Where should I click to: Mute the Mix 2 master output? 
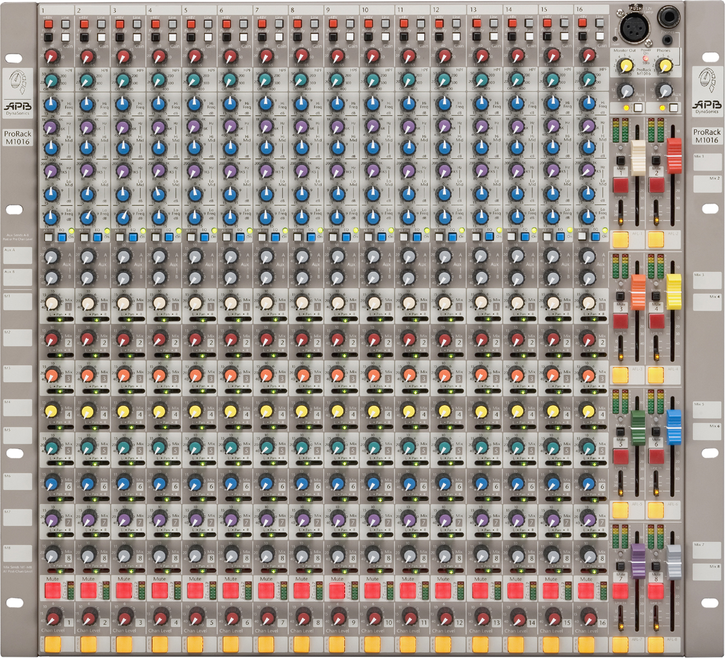pyautogui.click(x=657, y=185)
